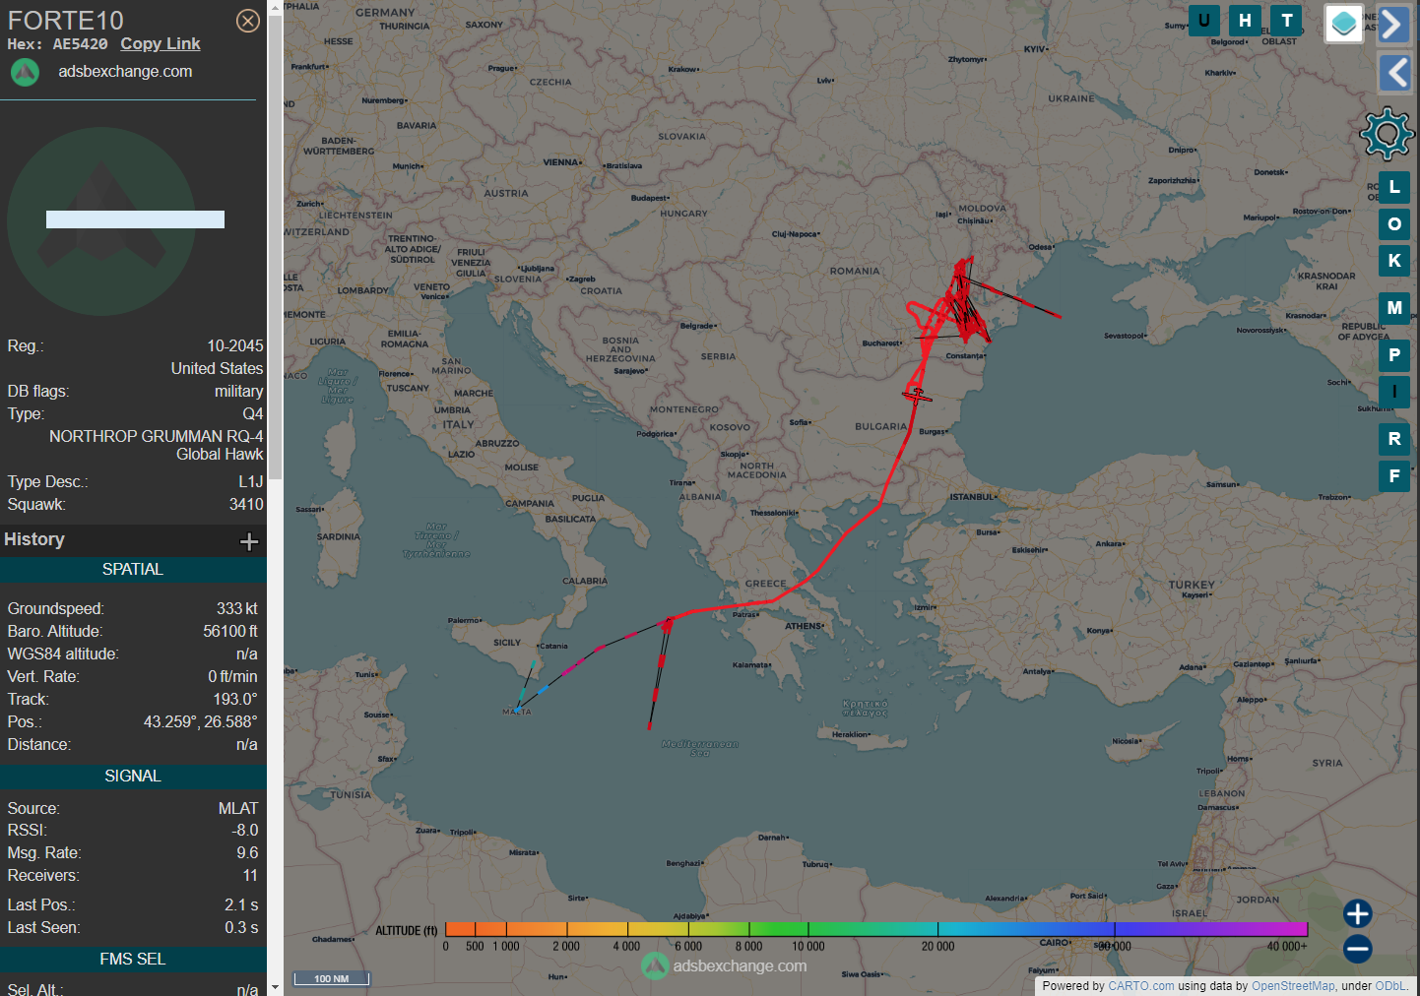Click the left arrow collapse button

click(1393, 72)
